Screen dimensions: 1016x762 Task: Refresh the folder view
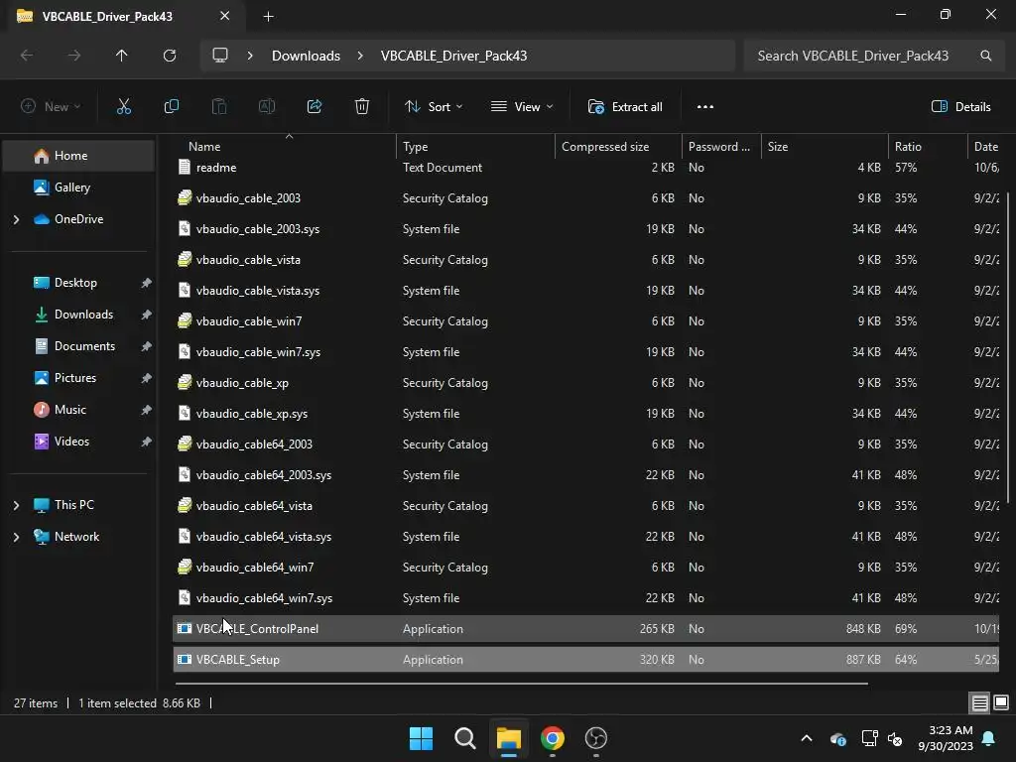coord(170,56)
